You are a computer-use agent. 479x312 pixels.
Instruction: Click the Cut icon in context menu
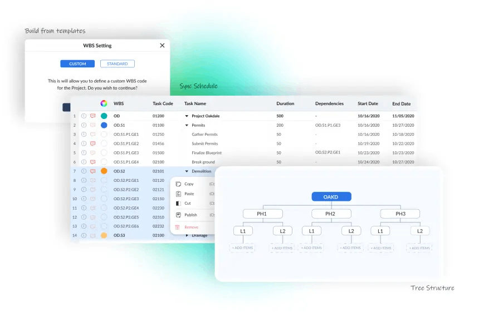tap(178, 203)
